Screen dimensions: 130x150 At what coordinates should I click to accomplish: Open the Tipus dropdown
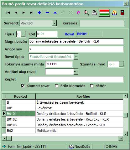23,34
